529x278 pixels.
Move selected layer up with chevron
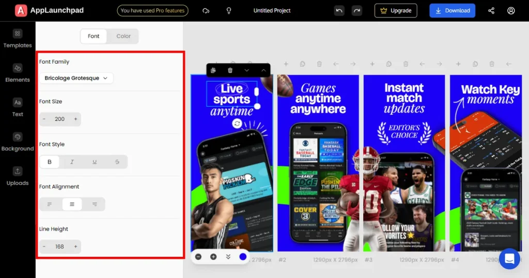[x=263, y=70]
